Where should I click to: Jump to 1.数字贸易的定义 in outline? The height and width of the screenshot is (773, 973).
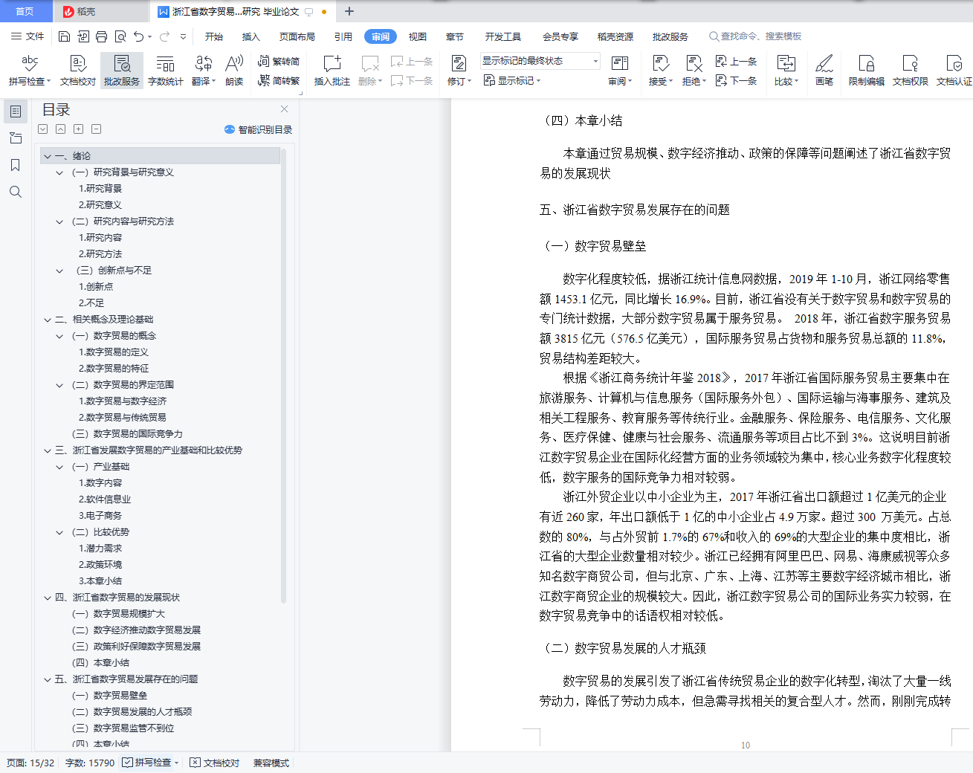tap(114, 352)
